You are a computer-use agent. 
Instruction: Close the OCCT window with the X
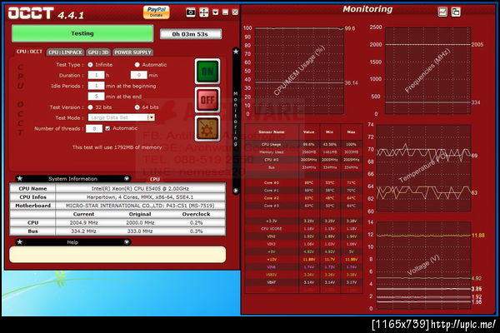click(235, 12)
